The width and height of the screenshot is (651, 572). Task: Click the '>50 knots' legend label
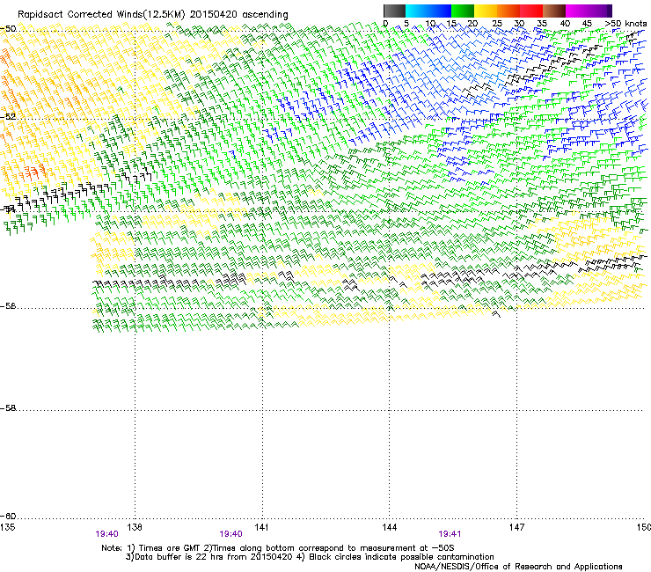coord(626,24)
